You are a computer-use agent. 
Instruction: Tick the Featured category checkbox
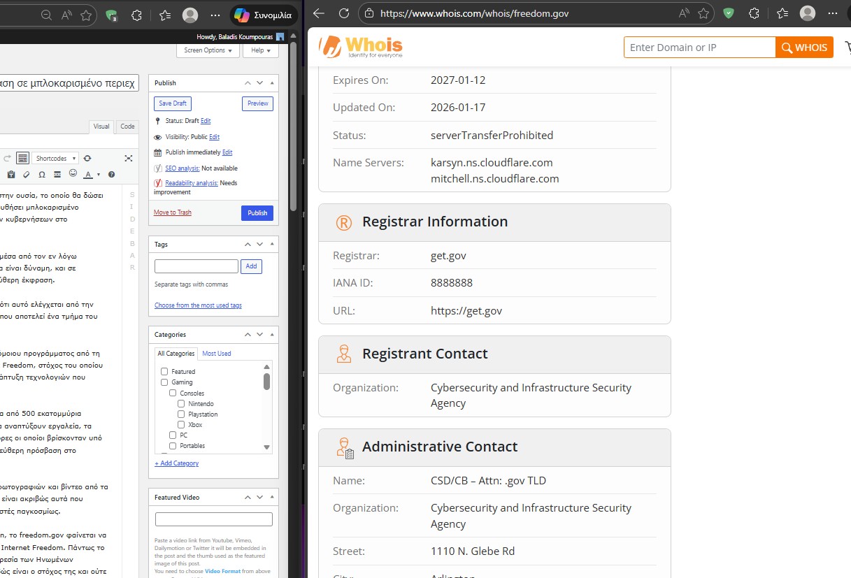click(x=164, y=372)
